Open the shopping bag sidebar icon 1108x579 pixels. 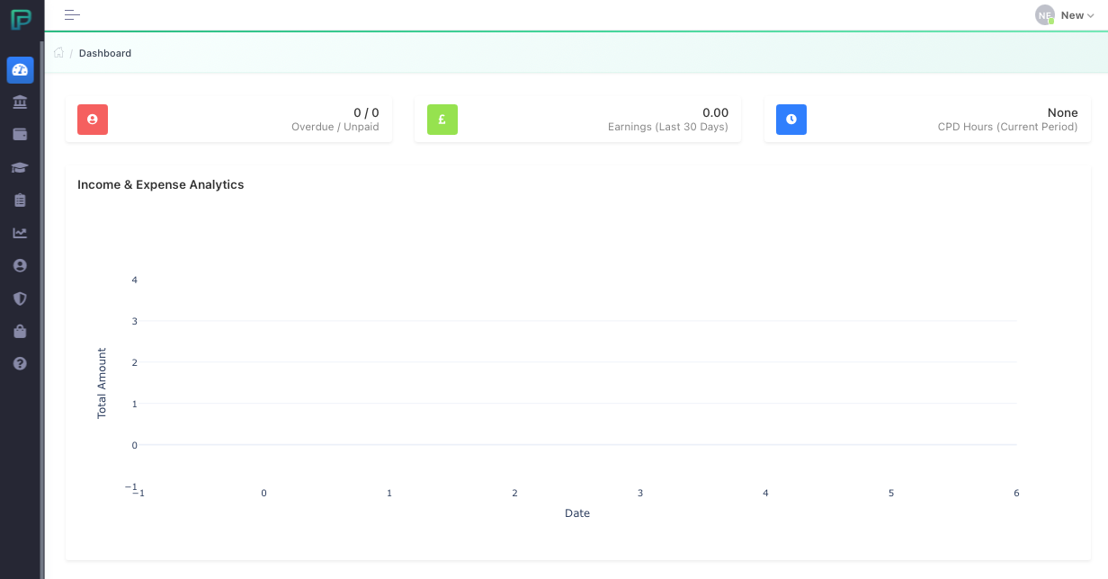(x=20, y=332)
